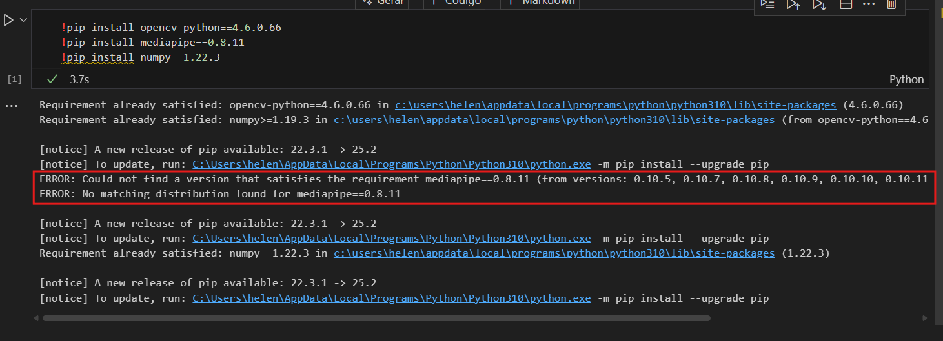Viewport: 943px width, 341px height.
Task: Delete the cell with the trash icon
Action: point(891,5)
